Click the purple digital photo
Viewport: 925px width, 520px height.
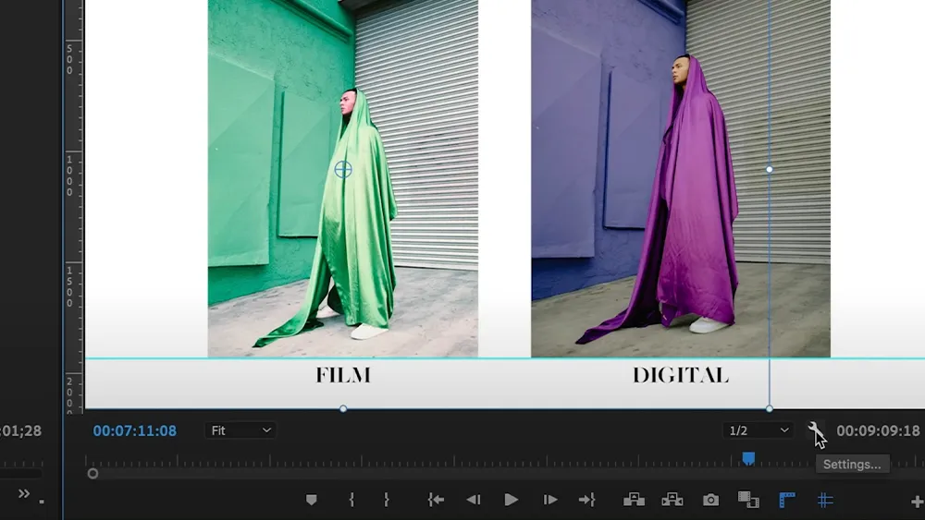681,178
